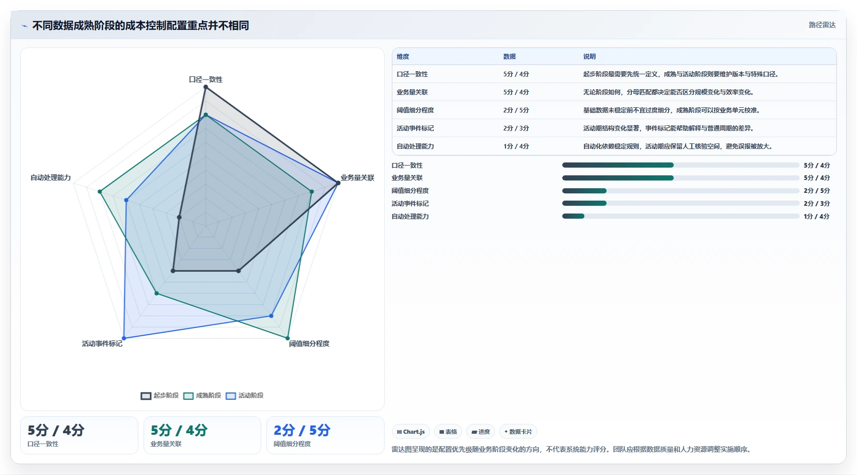Viewport: 857px width, 475px height.
Task: Open the 业务量关联 stat card
Action: [x=202, y=435]
